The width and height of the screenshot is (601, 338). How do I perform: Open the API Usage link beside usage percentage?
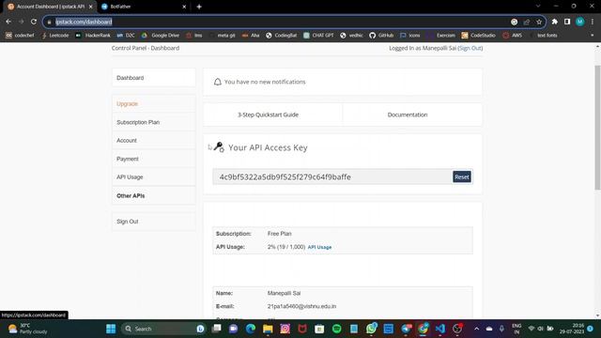(x=319, y=247)
